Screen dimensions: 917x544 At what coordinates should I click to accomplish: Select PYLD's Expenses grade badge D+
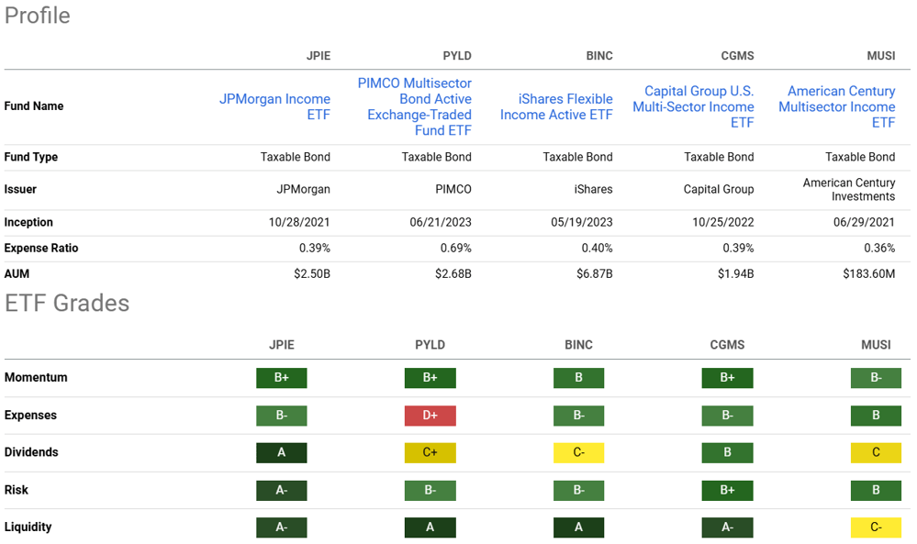pos(430,416)
